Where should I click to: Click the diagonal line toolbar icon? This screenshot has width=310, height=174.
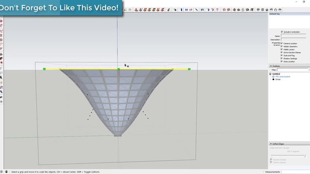196,10
